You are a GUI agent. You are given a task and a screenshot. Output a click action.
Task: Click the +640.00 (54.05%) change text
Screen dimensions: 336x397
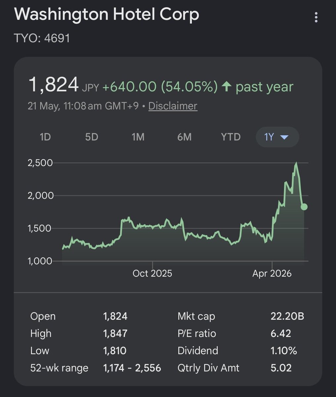coord(160,87)
